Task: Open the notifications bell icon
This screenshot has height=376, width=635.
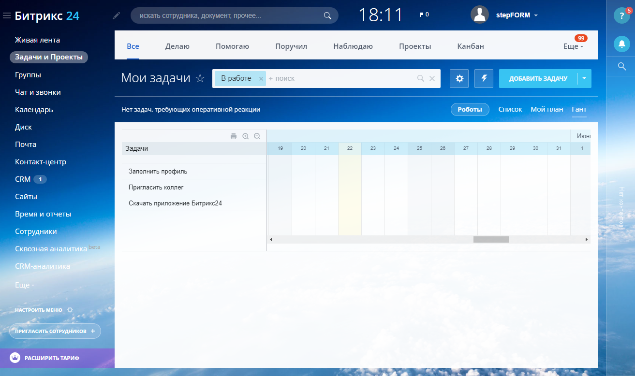Action: [x=621, y=44]
